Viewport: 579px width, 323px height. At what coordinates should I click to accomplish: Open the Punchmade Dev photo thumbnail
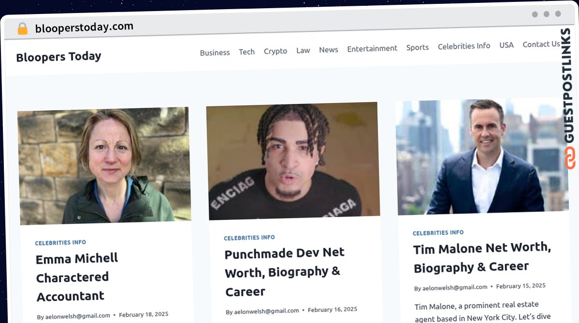(293, 161)
